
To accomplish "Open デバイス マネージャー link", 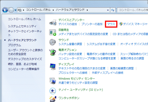I will tap(136, 24).
